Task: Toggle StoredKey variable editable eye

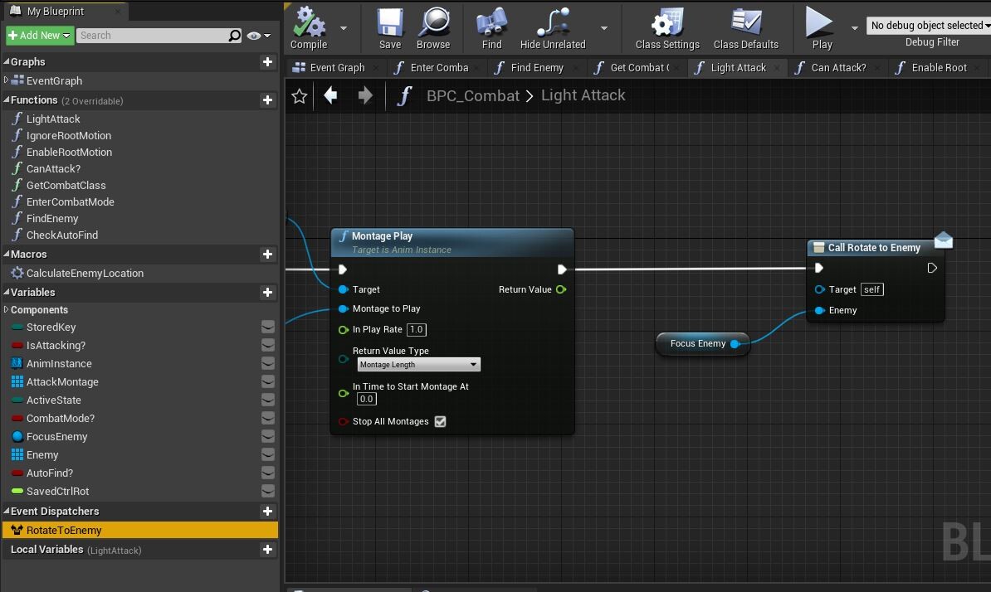Action: pos(268,327)
